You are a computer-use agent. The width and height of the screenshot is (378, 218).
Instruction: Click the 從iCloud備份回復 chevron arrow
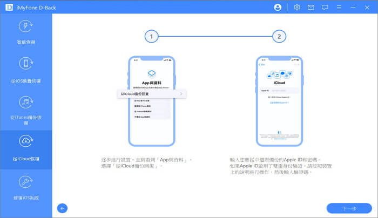[181, 94]
